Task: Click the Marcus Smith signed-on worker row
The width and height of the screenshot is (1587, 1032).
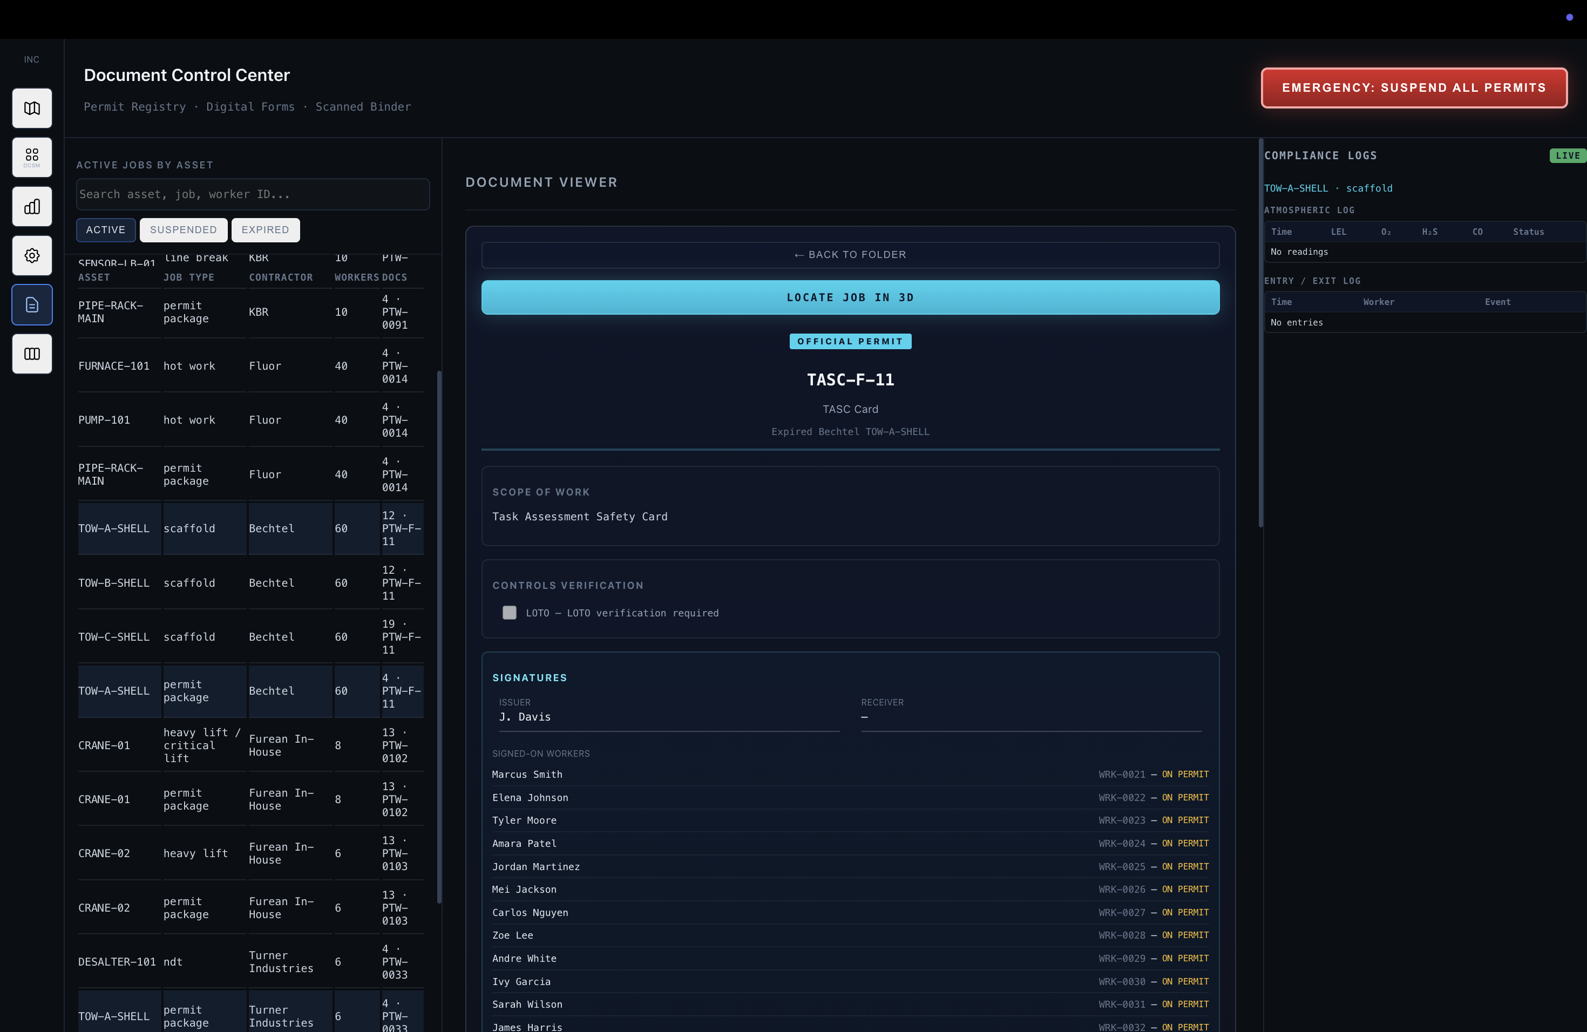Action: pyautogui.click(x=850, y=775)
